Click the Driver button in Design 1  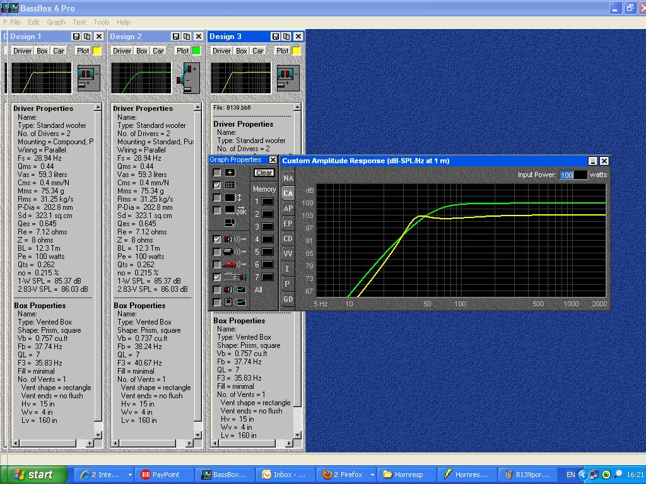point(22,50)
